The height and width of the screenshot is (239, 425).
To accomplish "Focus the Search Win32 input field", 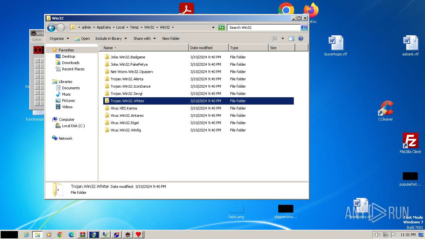I will [264, 28].
